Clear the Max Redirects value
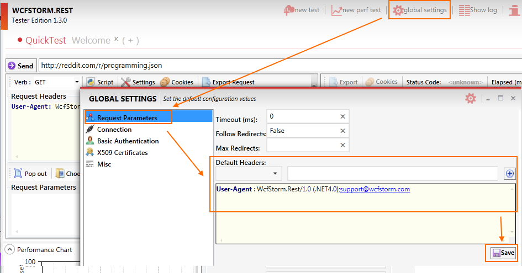This screenshot has height=273, width=522. click(342, 145)
